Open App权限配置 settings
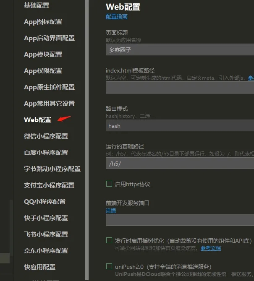 pyautogui.click(x=43, y=71)
